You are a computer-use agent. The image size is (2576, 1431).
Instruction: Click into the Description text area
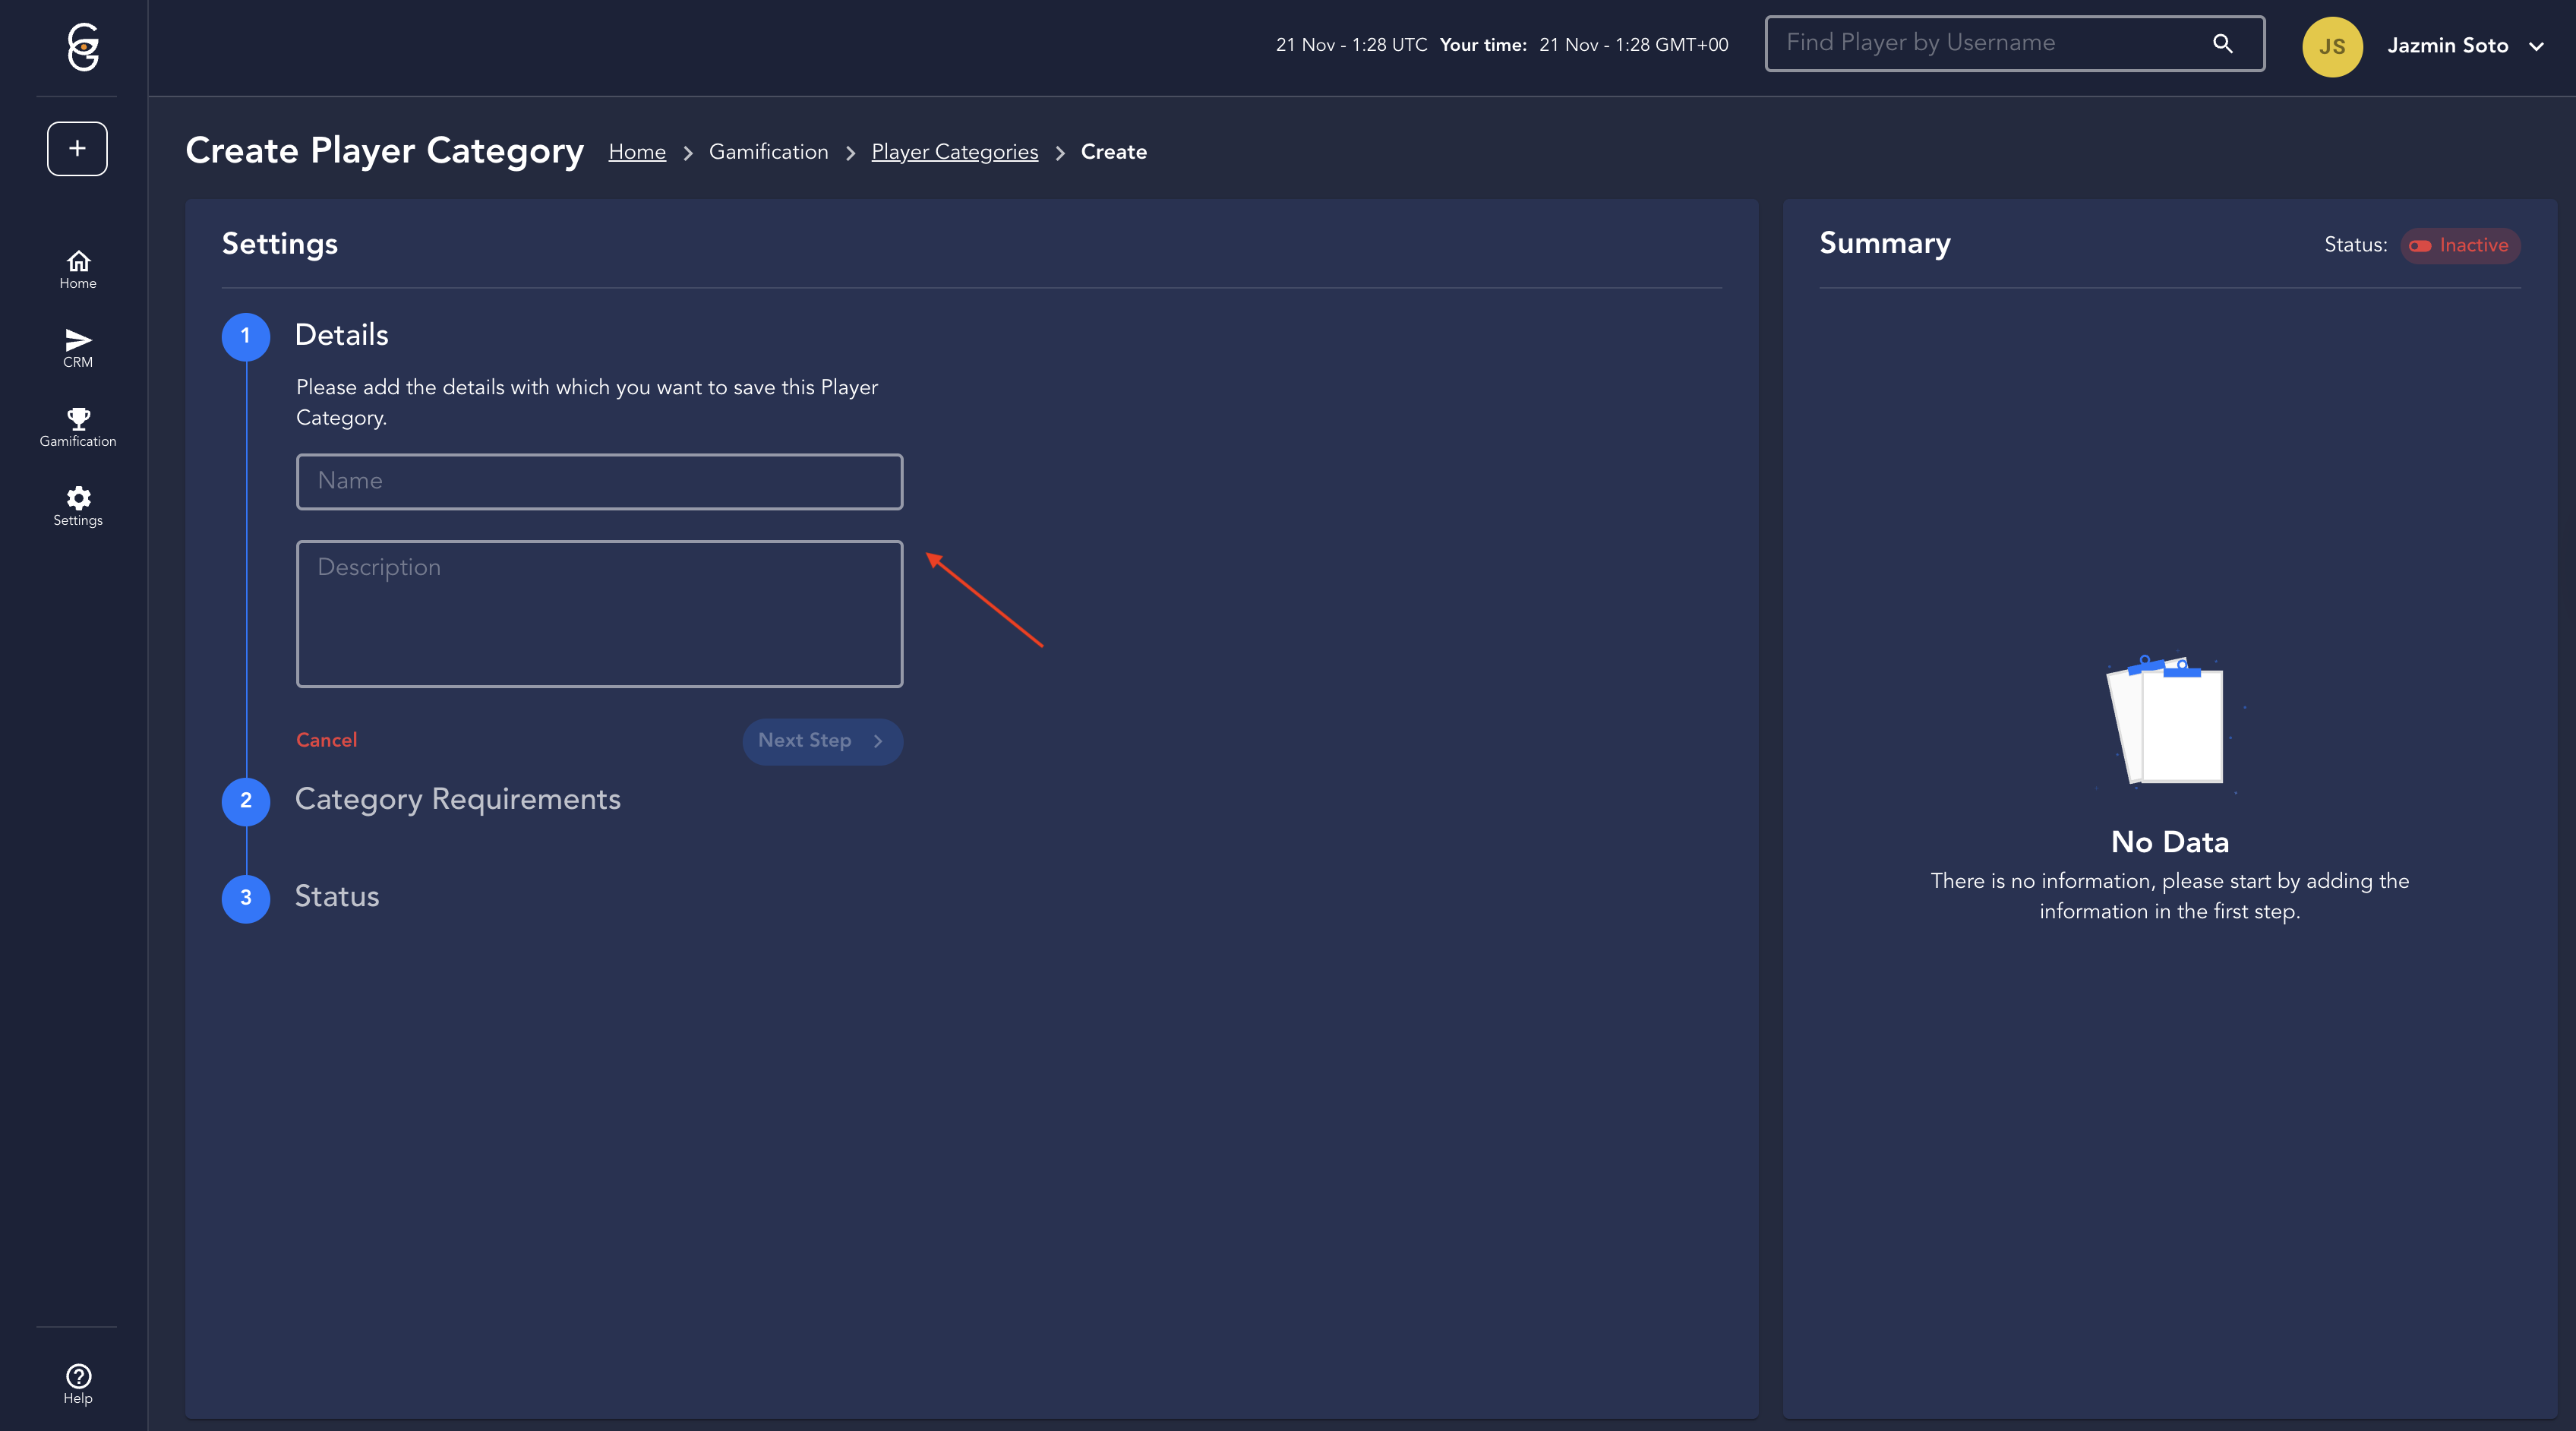[x=599, y=613]
